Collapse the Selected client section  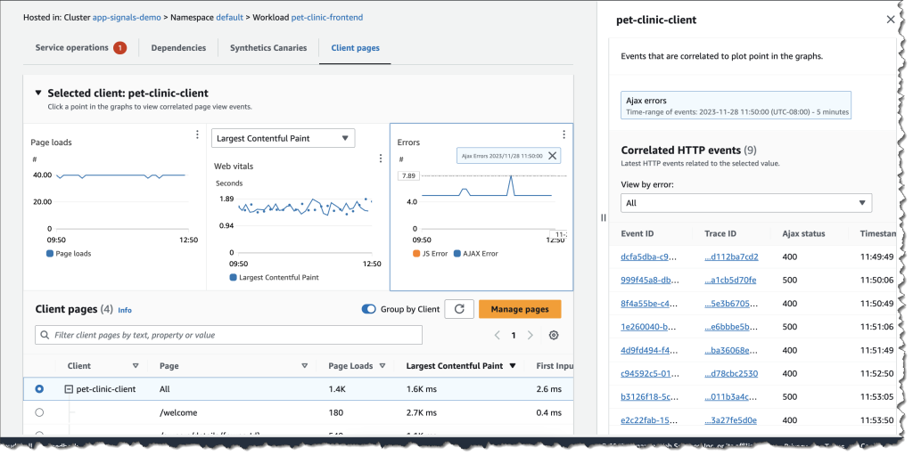coord(37,93)
